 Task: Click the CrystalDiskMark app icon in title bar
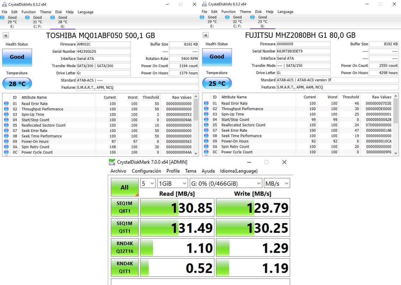tap(112, 162)
